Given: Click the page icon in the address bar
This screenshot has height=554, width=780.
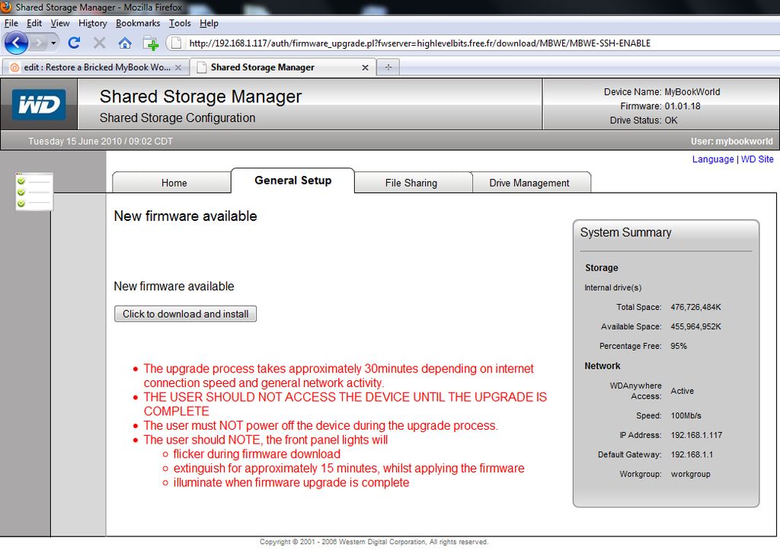Looking at the screenshot, I should [176, 43].
